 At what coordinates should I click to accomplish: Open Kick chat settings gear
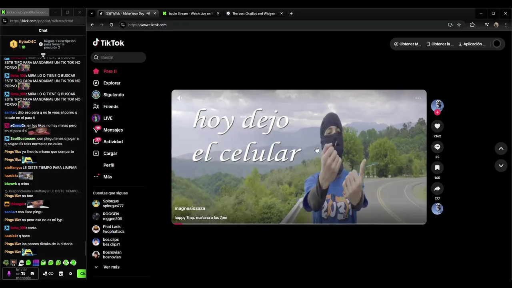pyautogui.click(x=70, y=274)
